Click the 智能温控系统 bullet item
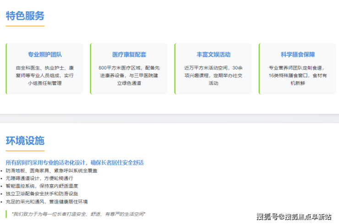Viewport: 339px width, 224px height. click(42, 186)
